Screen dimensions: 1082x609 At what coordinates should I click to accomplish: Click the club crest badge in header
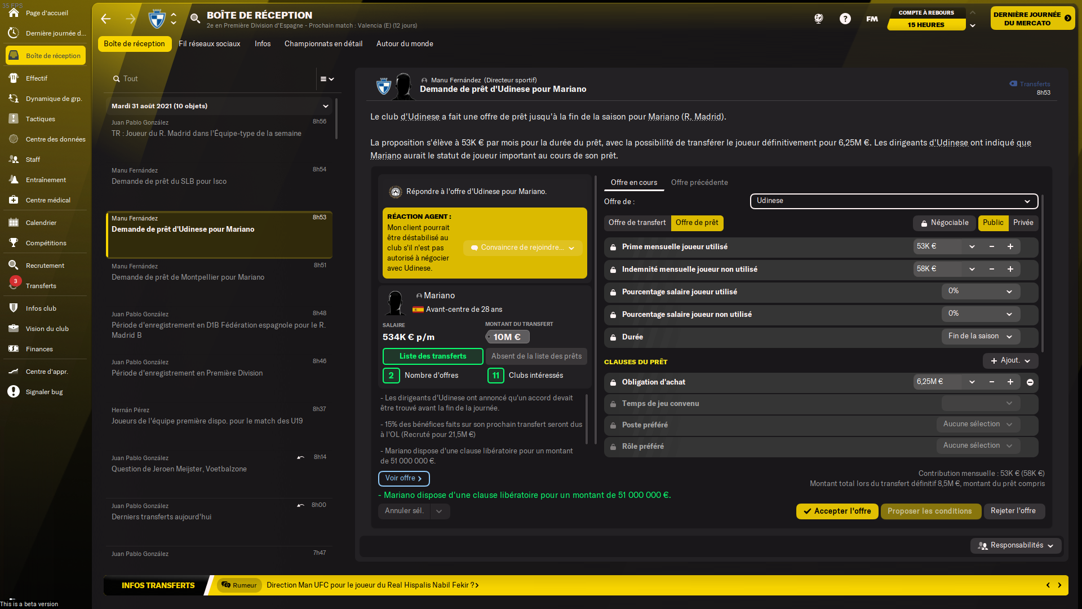tap(157, 19)
